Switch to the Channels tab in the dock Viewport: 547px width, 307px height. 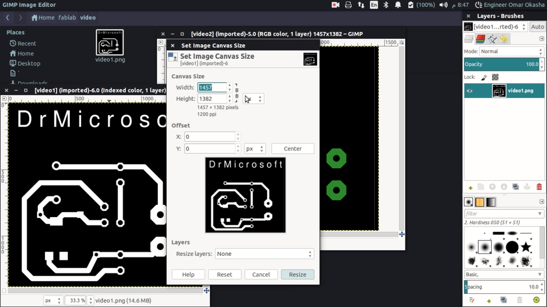click(481, 39)
